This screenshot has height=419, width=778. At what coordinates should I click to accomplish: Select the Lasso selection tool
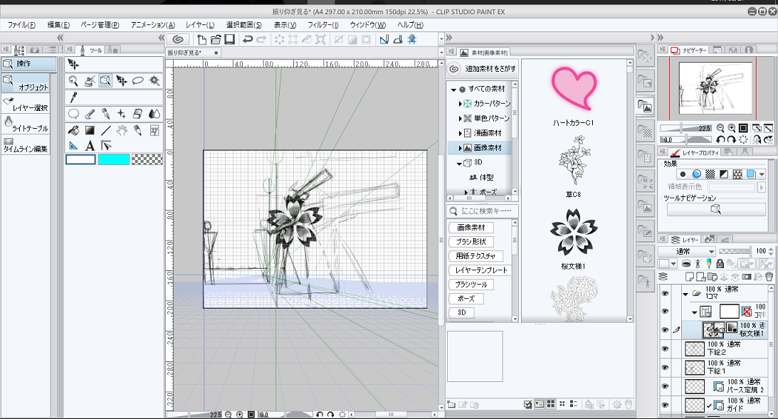[138, 81]
